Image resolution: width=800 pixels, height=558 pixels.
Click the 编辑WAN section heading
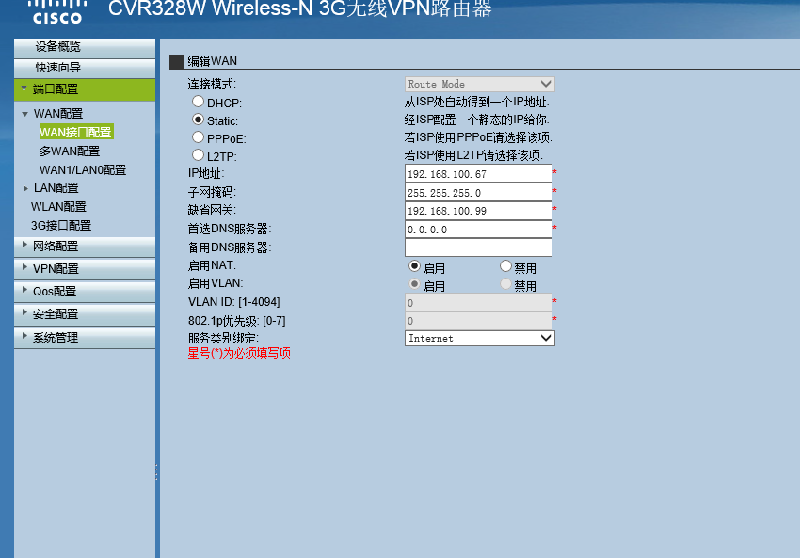[x=213, y=61]
